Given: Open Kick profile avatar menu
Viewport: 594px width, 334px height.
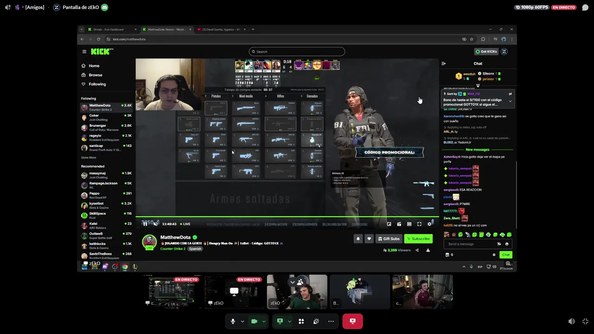Looking at the screenshot, I should [x=504, y=51].
